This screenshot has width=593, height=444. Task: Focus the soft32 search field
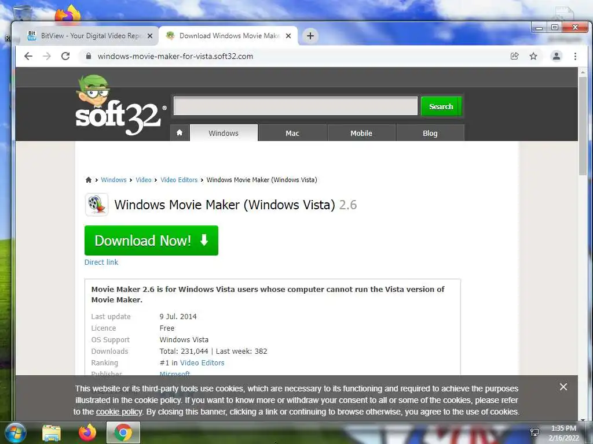pos(295,106)
